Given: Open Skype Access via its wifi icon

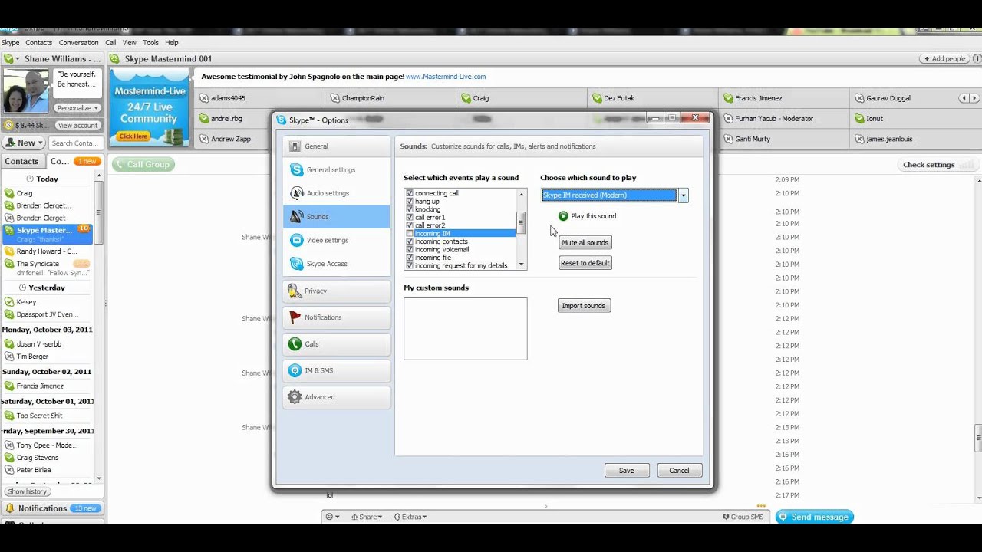Looking at the screenshot, I should (296, 264).
